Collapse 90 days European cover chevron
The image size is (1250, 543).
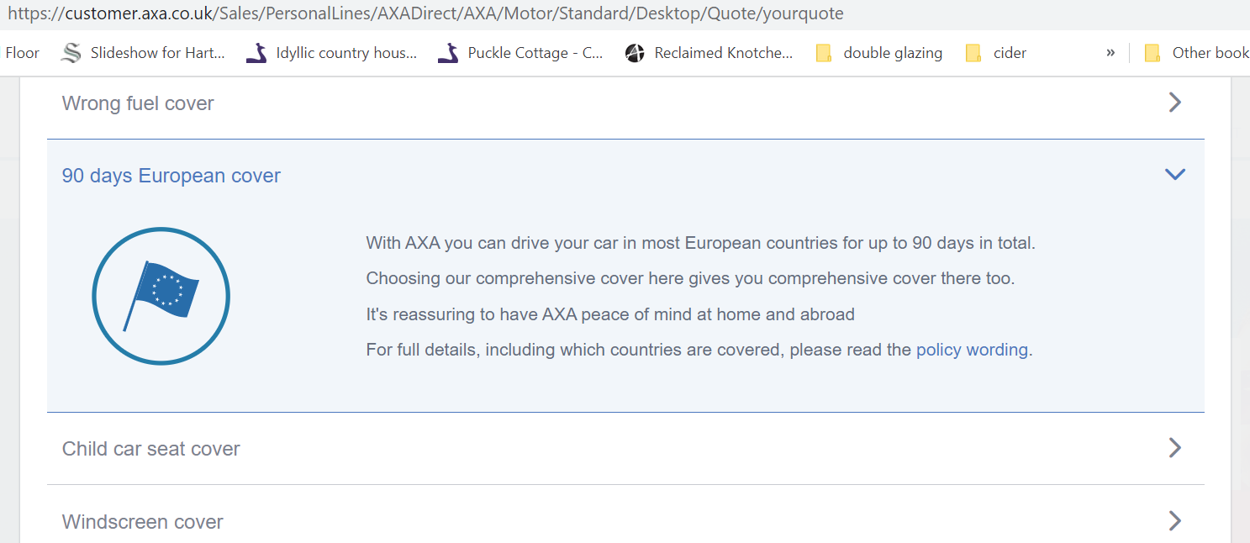[1174, 174]
